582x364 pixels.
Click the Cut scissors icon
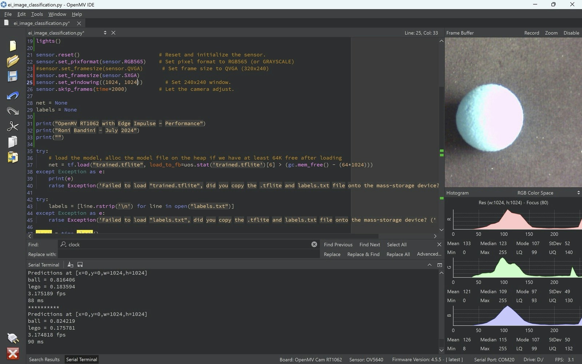[x=13, y=126]
